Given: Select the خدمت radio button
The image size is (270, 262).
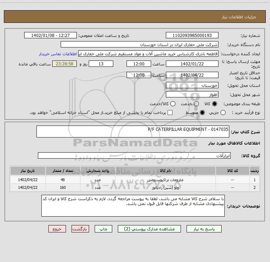Looking at the screenshot, I should pyautogui.click(x=196, y=104).
